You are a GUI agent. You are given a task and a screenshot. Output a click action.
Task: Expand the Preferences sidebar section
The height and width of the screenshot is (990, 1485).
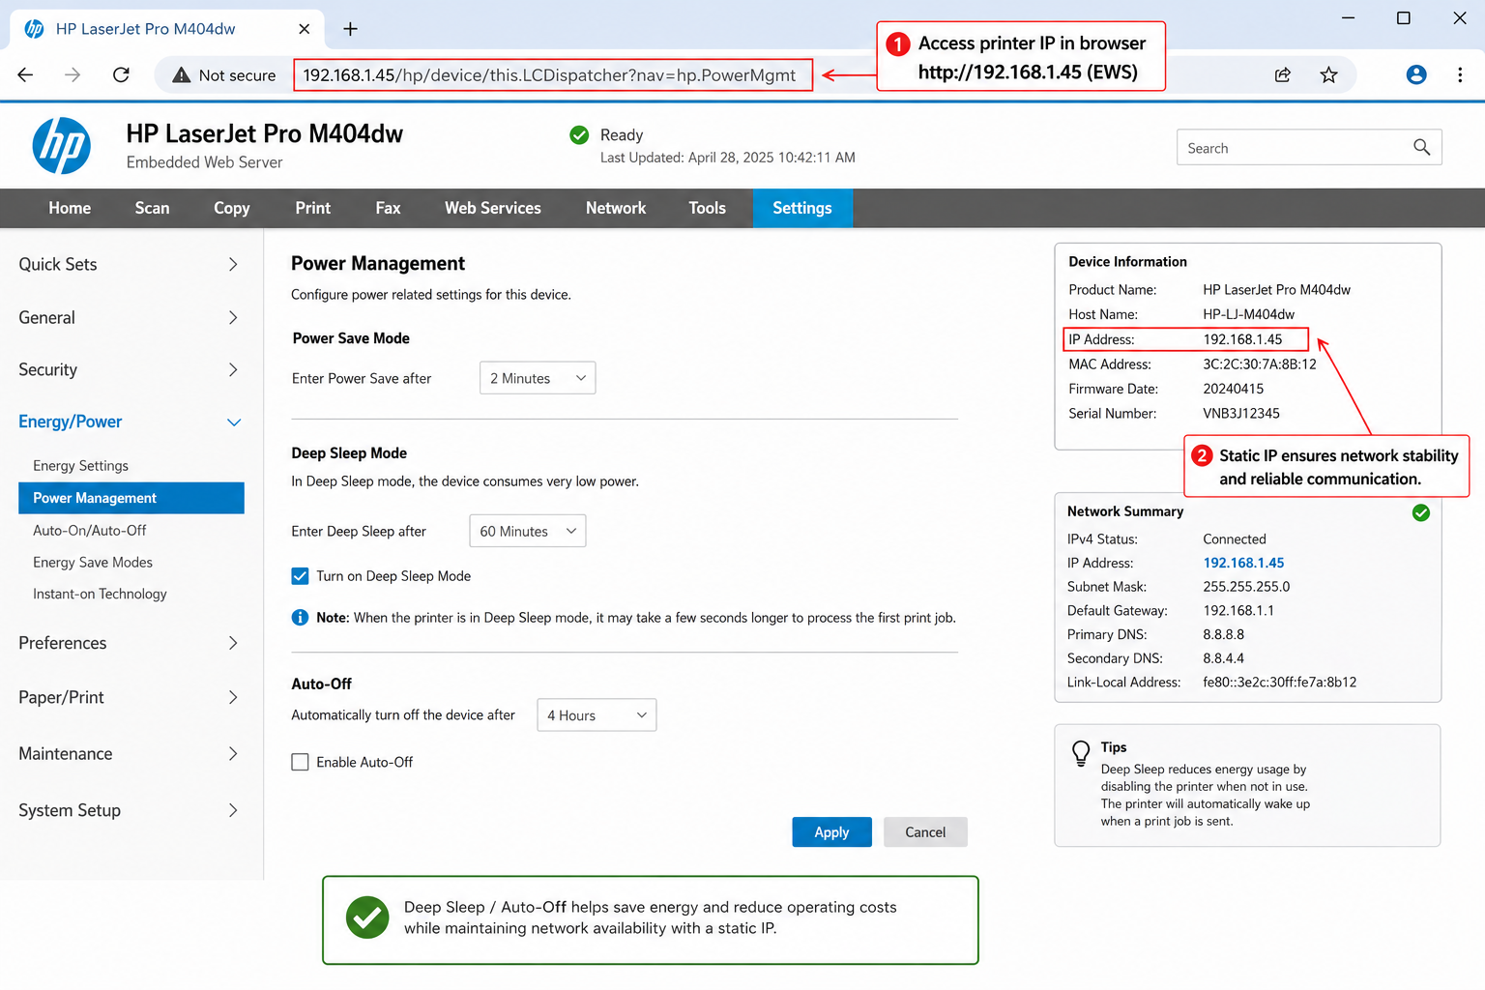[x=129, y=643]
